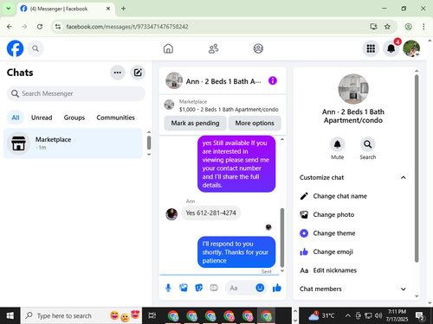Click the install app icon in address bar
Viewport: 433px width, 324px height.
373,27
